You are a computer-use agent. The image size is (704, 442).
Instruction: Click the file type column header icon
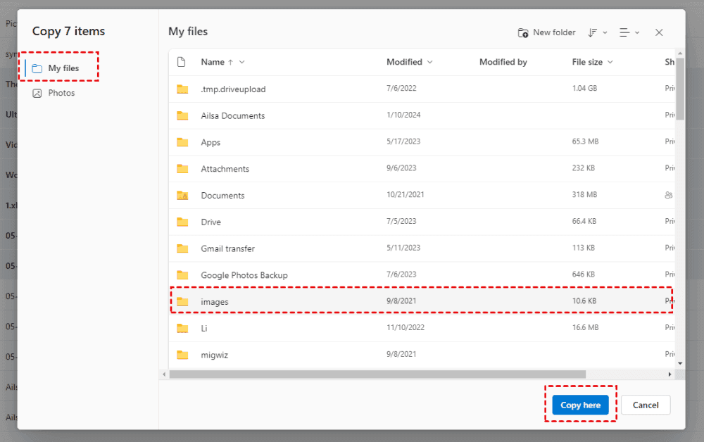(x=182, y=62)
